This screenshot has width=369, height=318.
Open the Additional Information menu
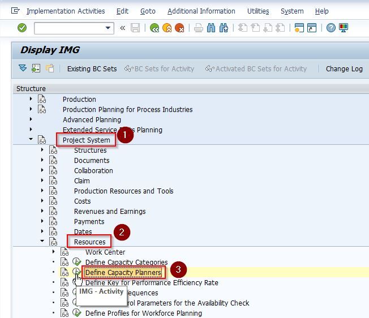(201, 11)
